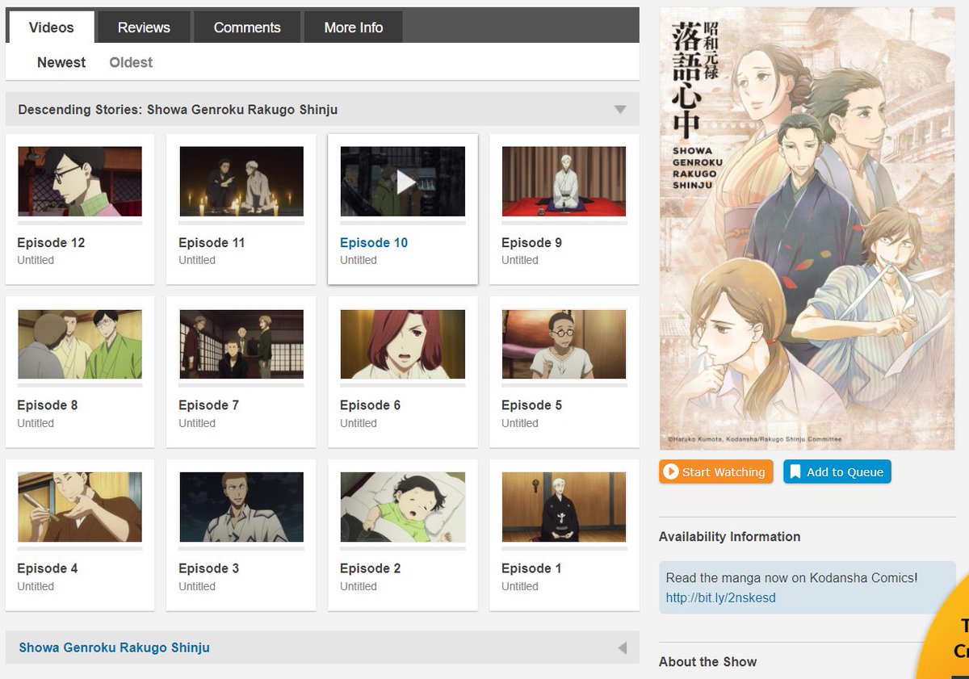This screenshot has width=969, height=679.
Task: Click the Availability Information heading
Action: click(729, 537)
